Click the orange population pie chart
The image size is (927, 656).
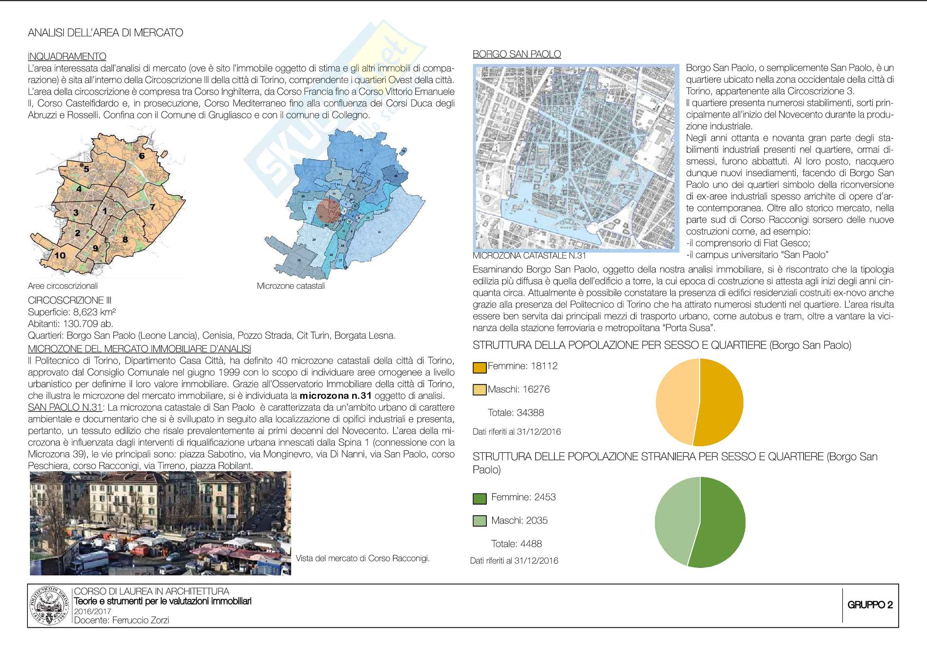699,402
